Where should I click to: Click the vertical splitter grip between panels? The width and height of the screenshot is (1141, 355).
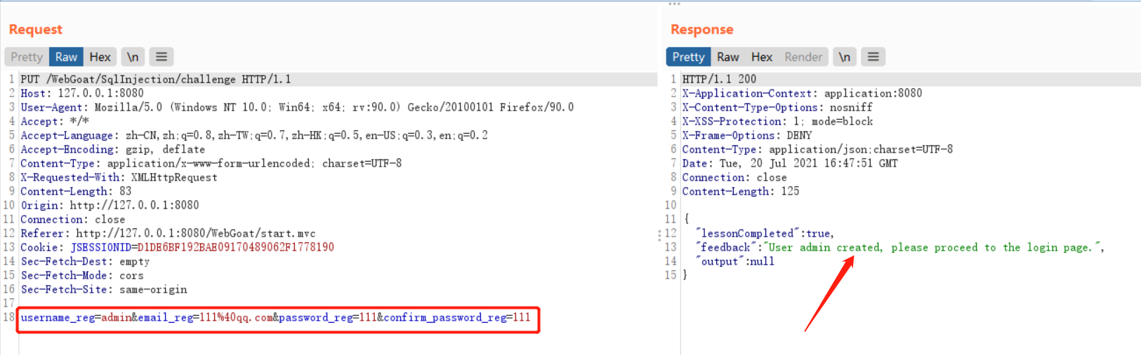click(659, 236)
